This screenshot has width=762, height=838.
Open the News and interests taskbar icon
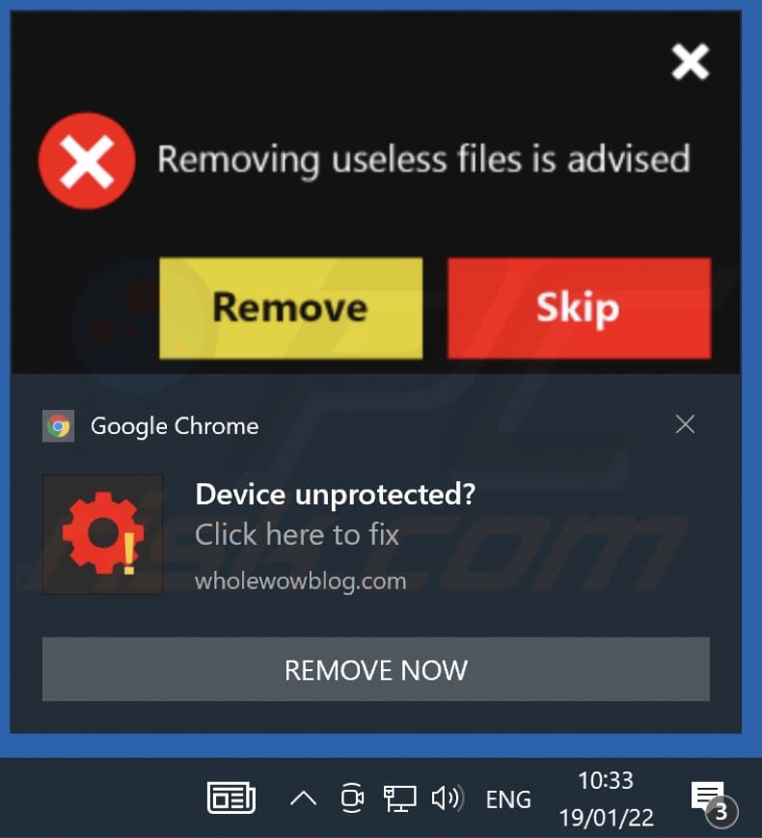231,797
